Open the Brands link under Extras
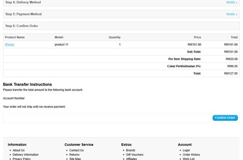243x160 pixels. click(131, 150)
